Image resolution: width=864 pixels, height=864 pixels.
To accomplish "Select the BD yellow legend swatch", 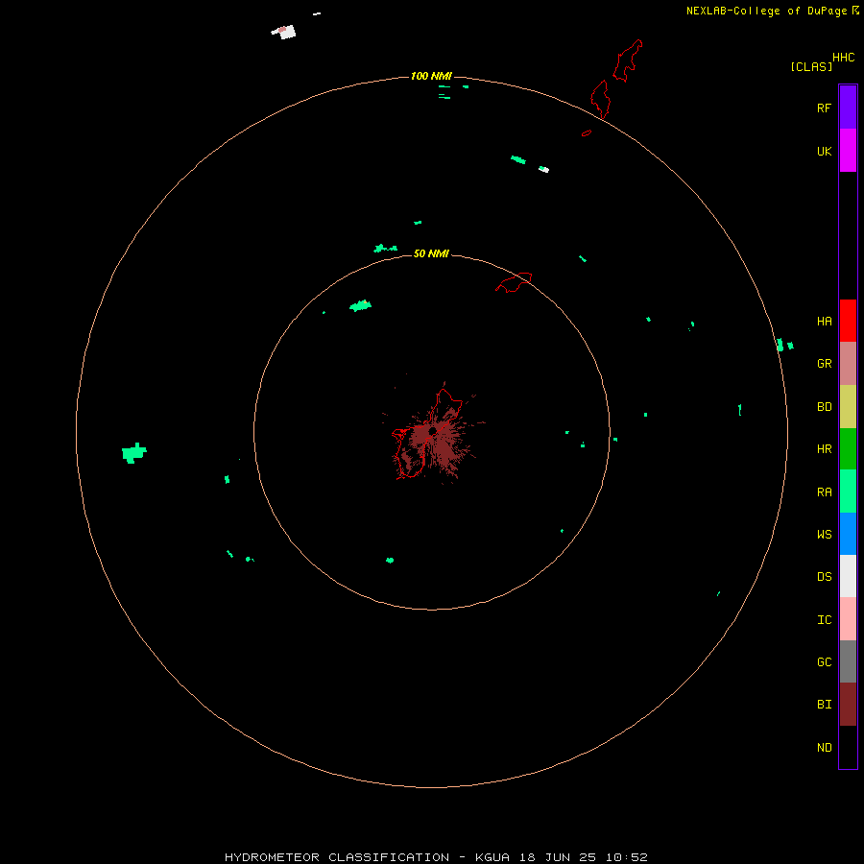I will click(848, 406).
